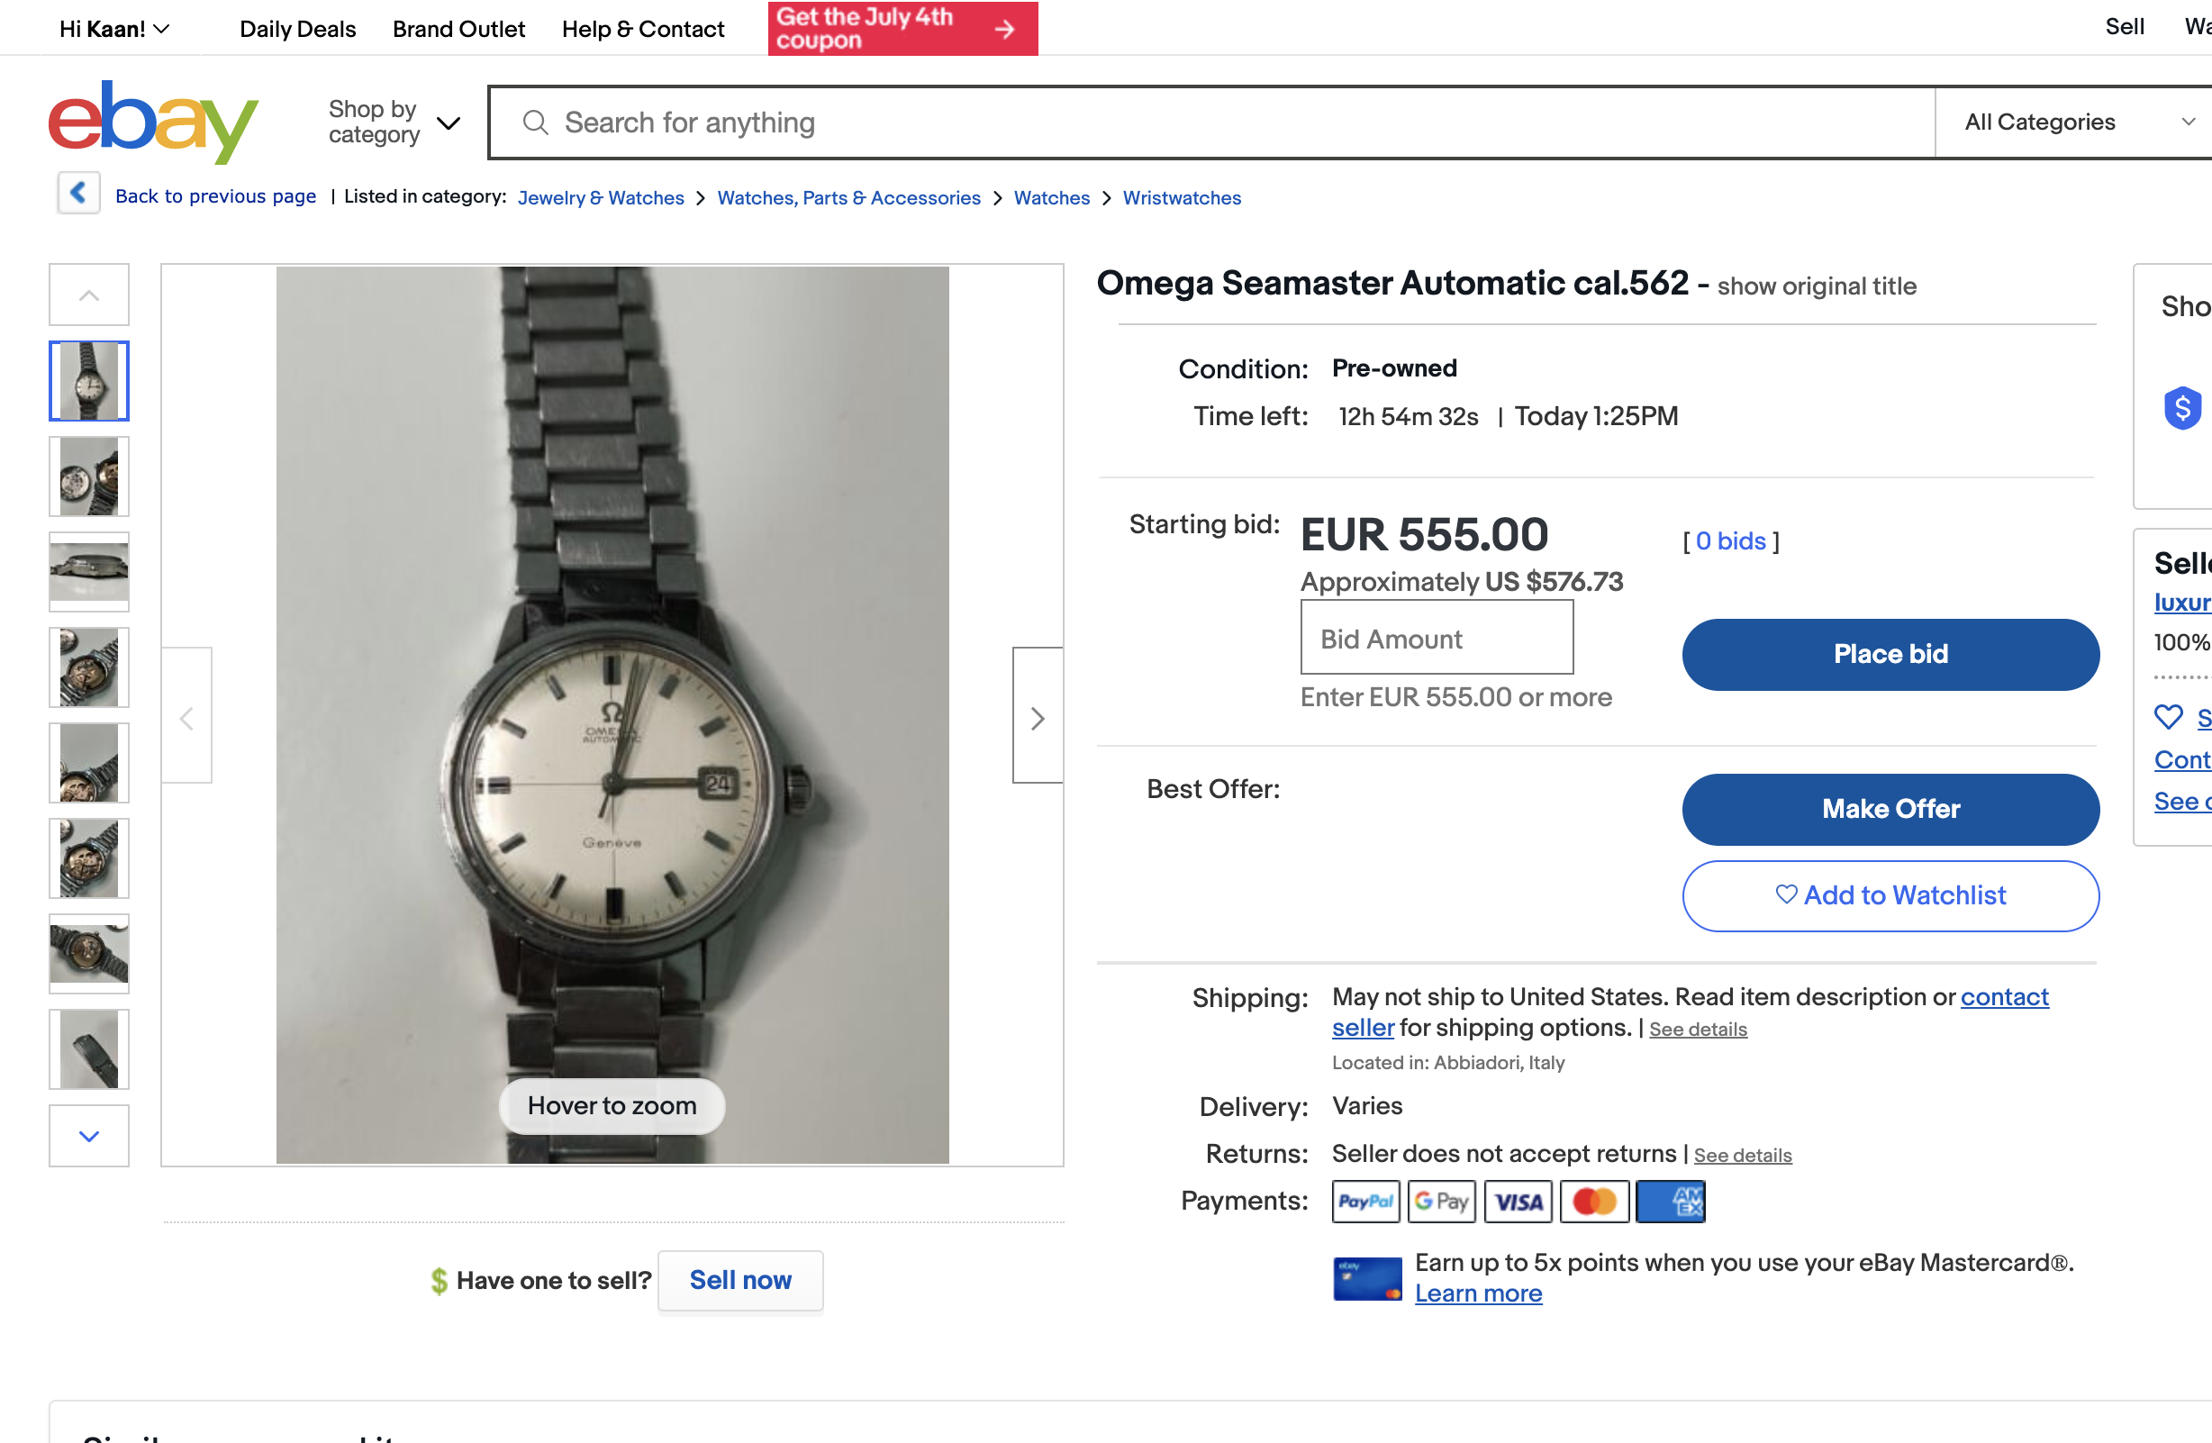Click the back arrow icon
This screenshot has height=1443, width=2212.
[x=79, y=194]
